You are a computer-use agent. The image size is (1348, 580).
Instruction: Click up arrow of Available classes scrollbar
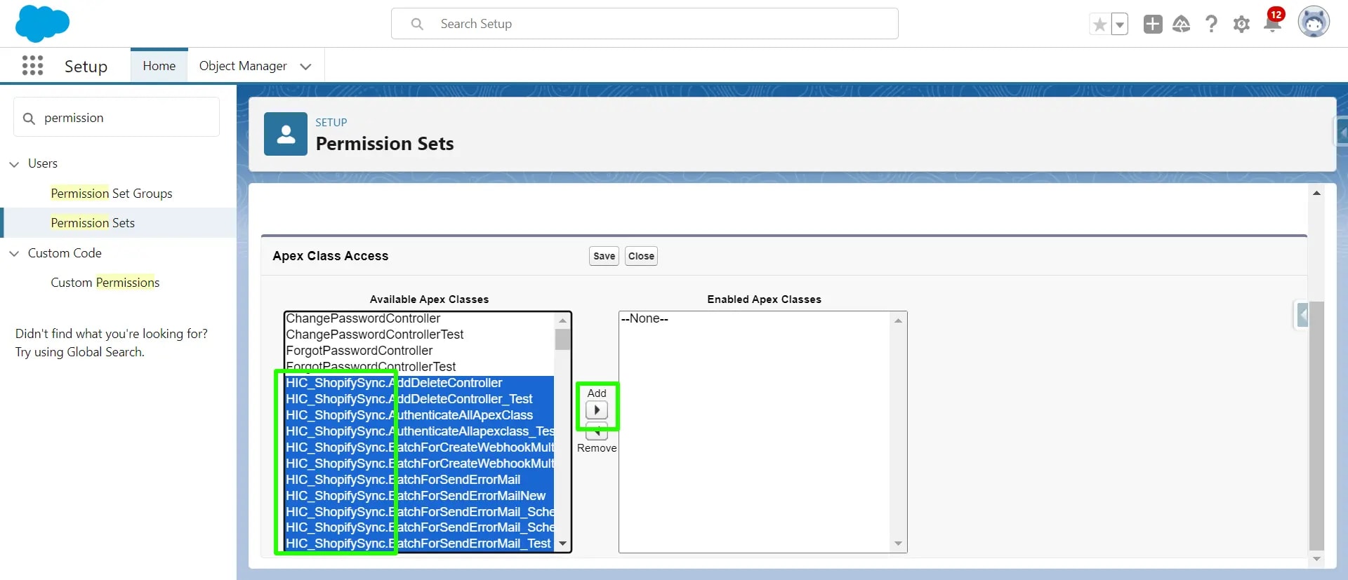pos(562,320)
